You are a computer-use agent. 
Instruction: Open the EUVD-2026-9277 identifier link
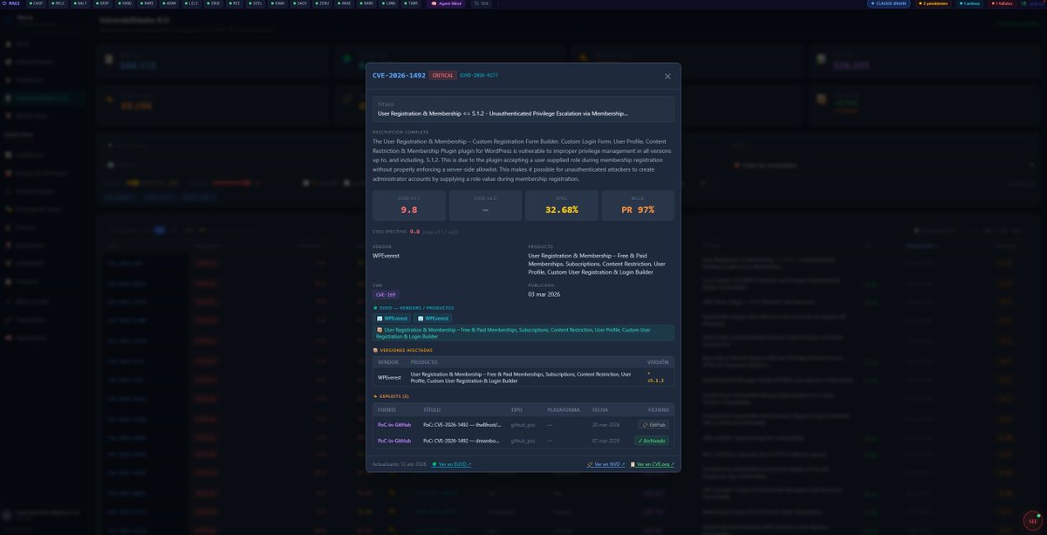coord(479,76)
